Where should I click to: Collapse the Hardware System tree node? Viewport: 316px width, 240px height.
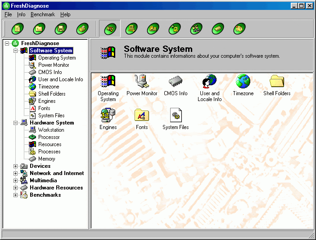[x=16, y=123]
